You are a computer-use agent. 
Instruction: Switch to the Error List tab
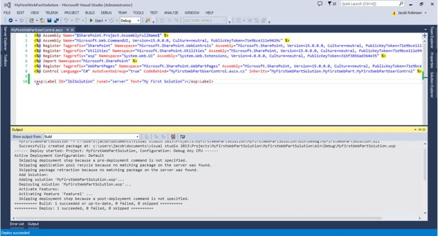(17, 224)
